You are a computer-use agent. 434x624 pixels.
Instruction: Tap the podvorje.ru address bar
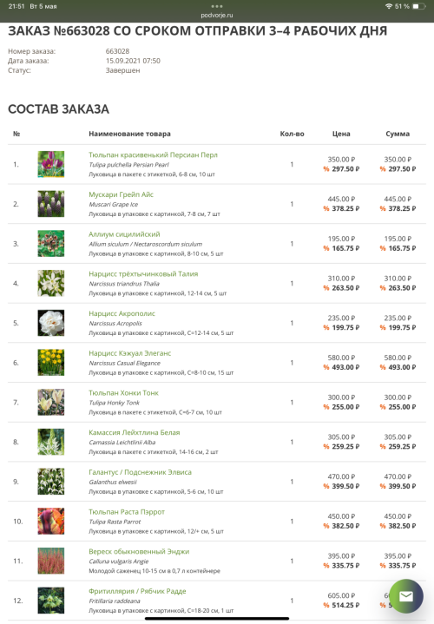click(x=217, y=15)
